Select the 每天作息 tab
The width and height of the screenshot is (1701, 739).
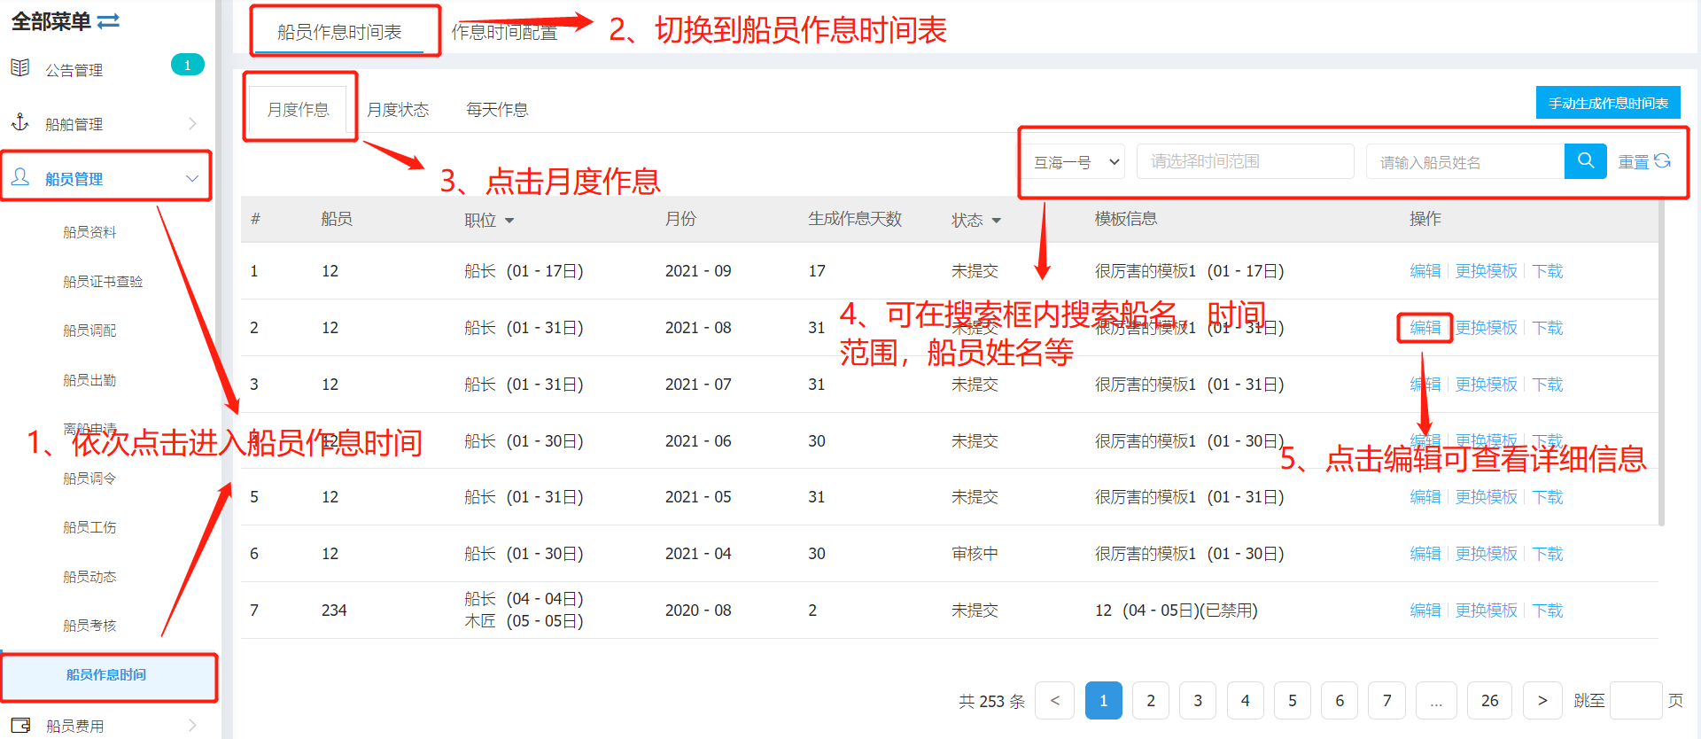[497, 110]
